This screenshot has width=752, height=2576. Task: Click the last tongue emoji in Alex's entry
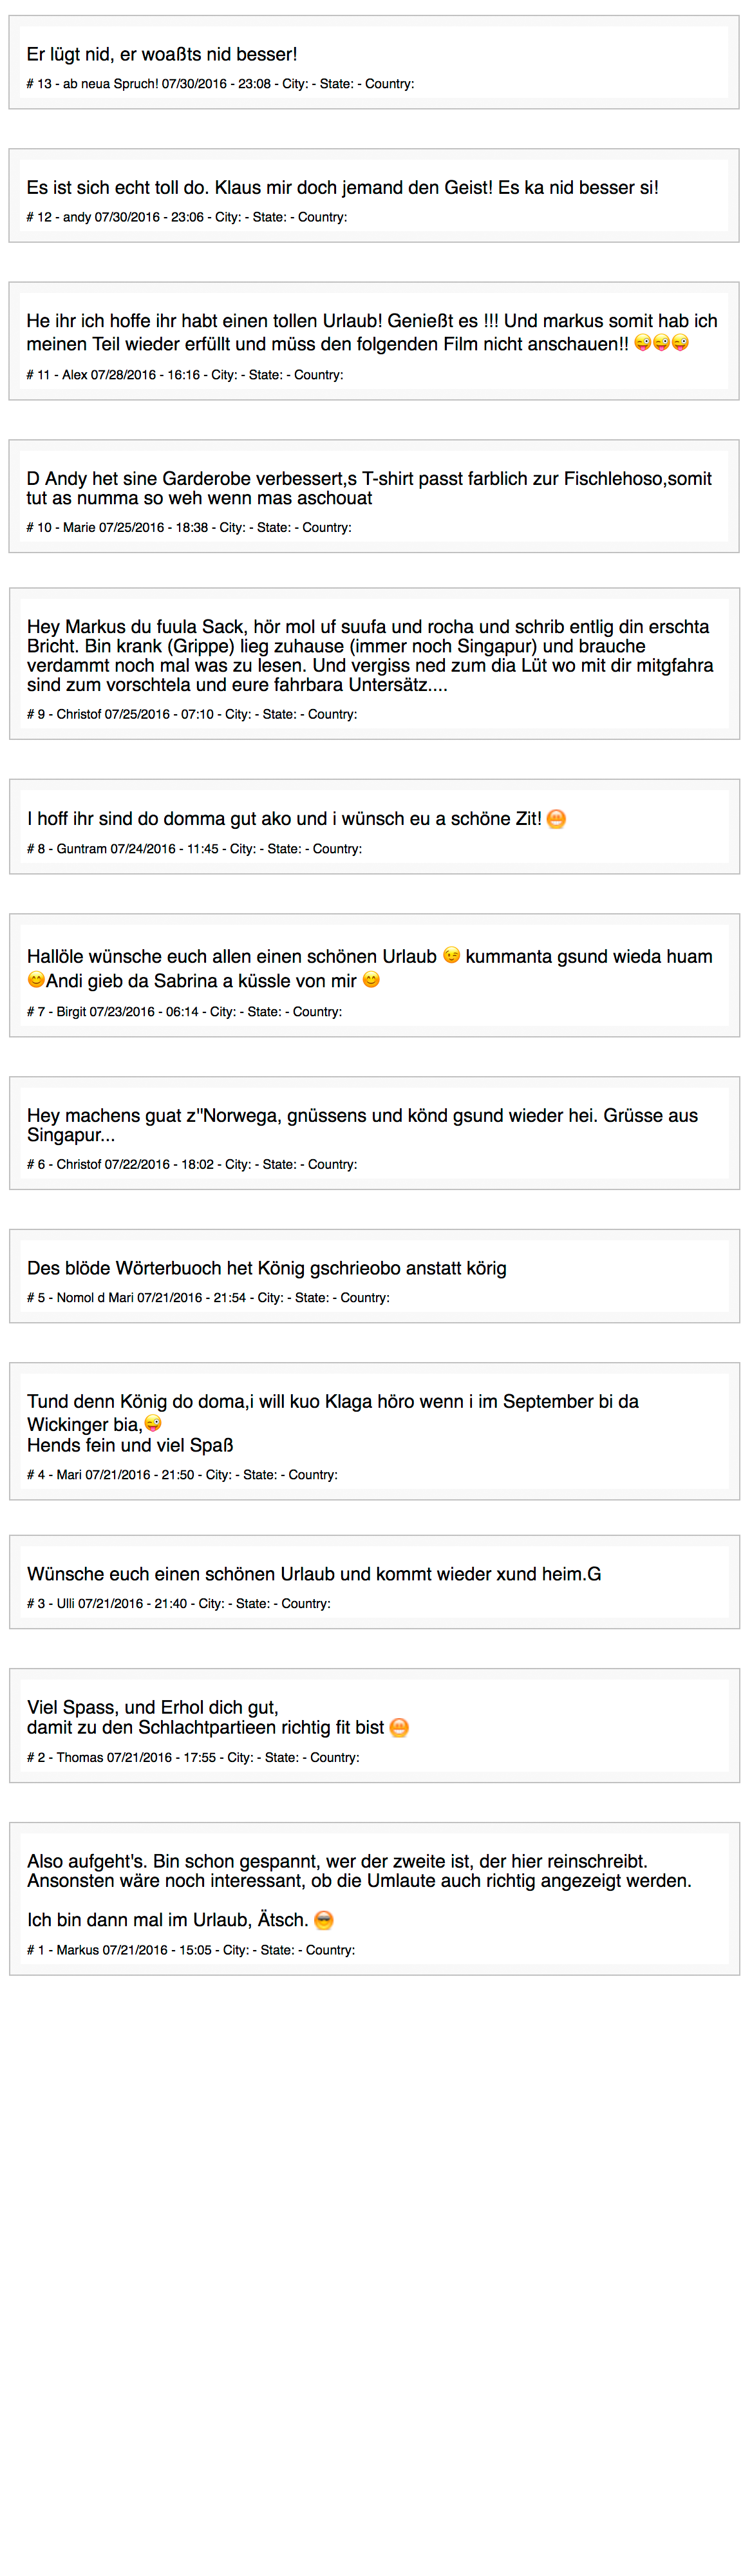coord(680,343)
